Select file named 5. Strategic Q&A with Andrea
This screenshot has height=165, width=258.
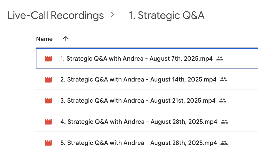pyautogui.click(x=139, y=143)
